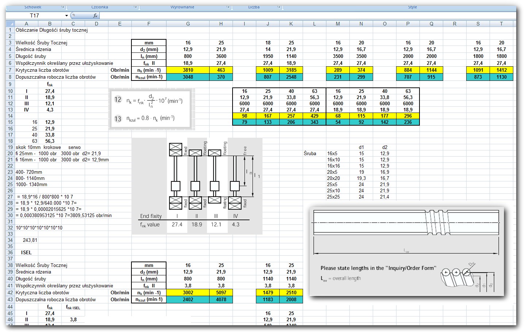Click the yellow cell with value 3185
Screen dimensions: 525x334
(x=291, y=70)
